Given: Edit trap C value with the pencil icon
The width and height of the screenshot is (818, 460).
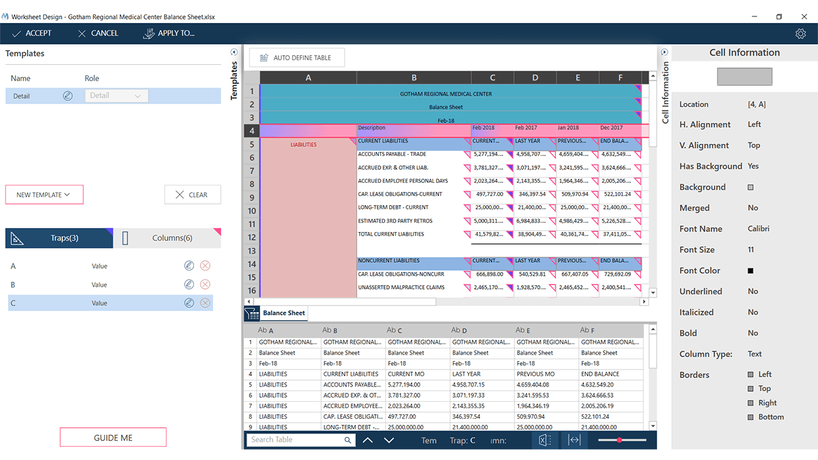Looking at the screenshot, I should (189, 303).
